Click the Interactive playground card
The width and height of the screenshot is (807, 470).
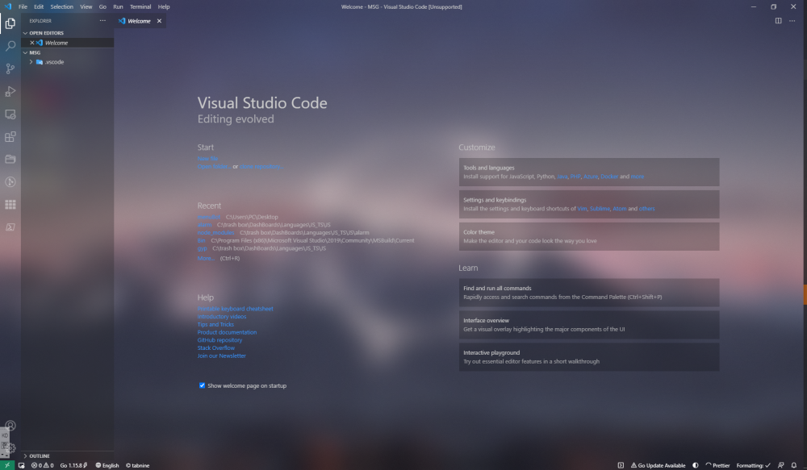coord(589,357)
